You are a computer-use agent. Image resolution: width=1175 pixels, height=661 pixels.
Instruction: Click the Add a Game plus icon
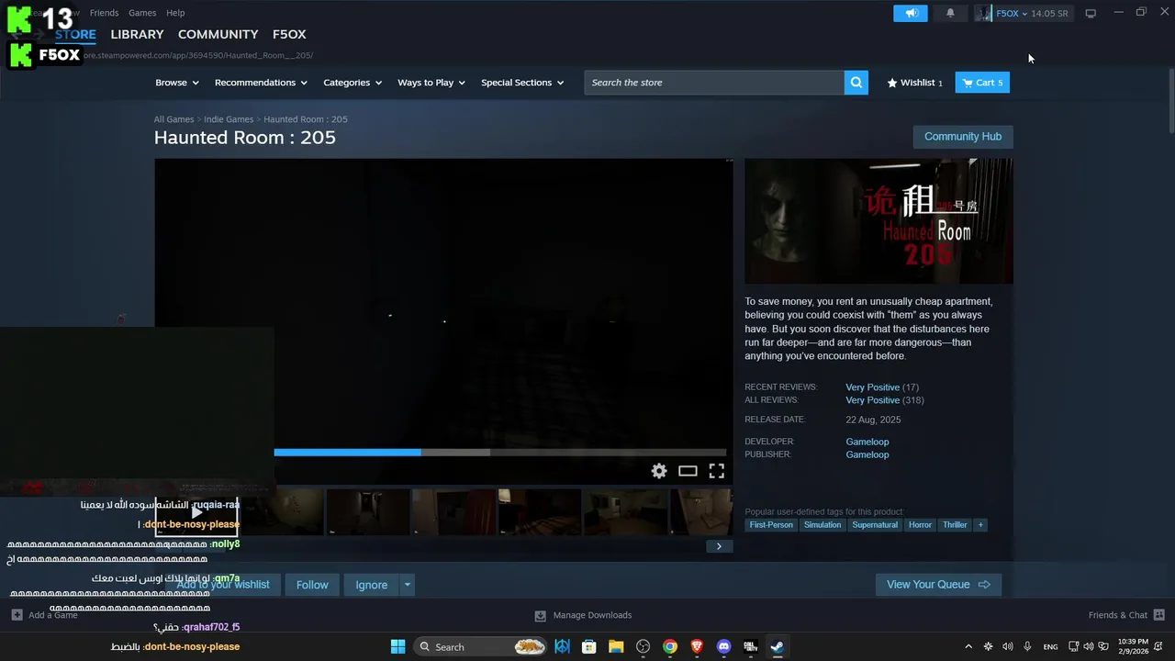click(17, 615)
